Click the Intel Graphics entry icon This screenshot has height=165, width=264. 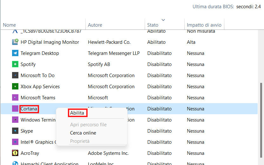15,142
